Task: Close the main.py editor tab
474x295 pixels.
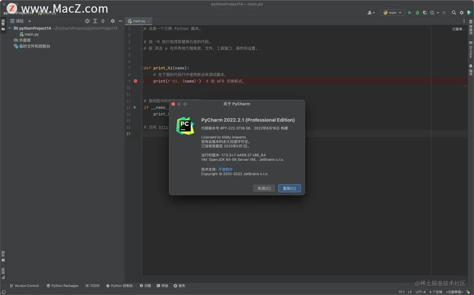Action: [149, 21]
